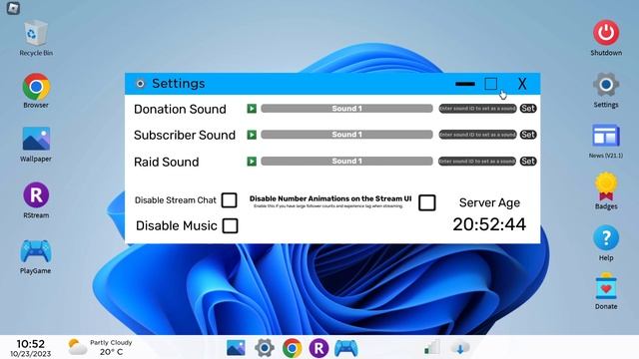Viewport: 639px width, 359px height.
Task: Click the Chrome browser icon in the taskbar
Action: (292, 348)
